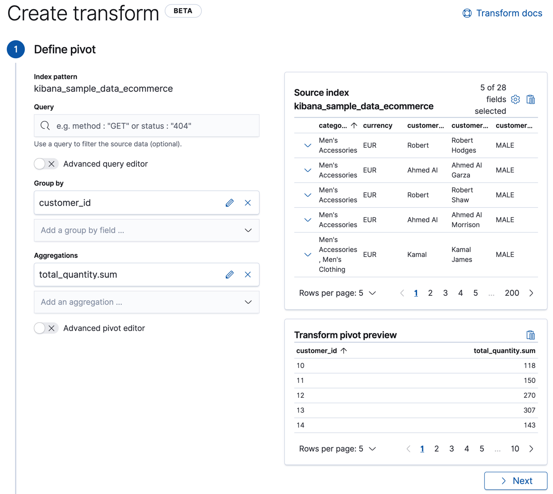The height and width of the screenshot is (494, 553).
Task: Open the 'Add a group by field' dropdown
Action: [146, 230]
